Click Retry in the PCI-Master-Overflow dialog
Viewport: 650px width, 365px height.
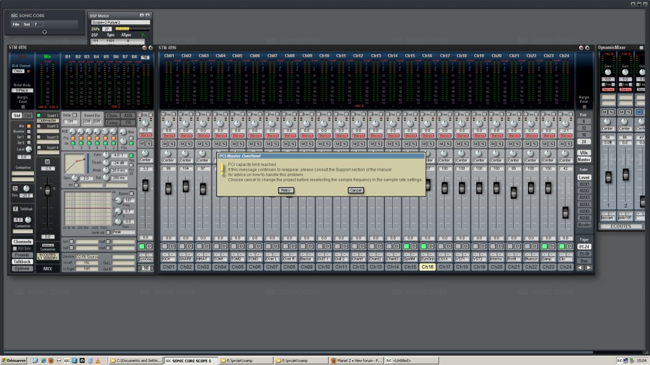point(286,190)
